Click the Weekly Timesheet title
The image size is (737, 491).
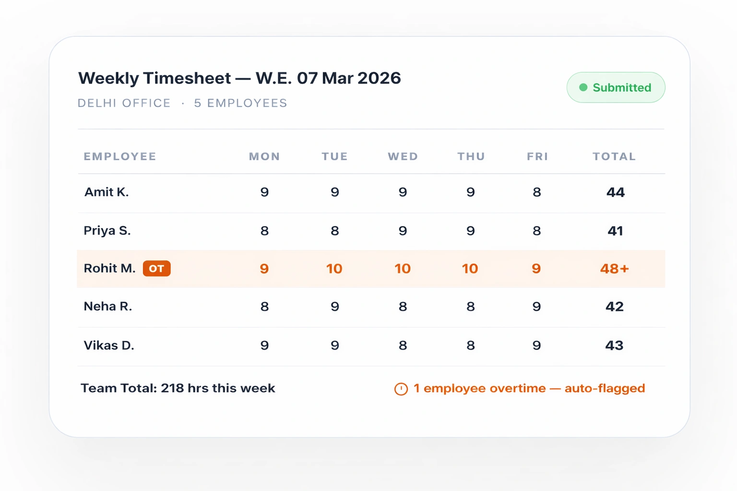[x=240, y=78]
